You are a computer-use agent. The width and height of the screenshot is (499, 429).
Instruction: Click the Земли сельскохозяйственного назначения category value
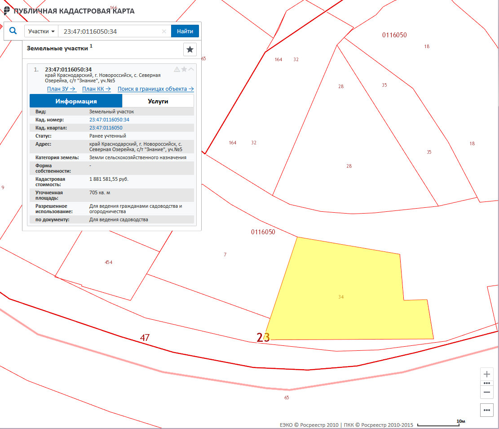tap(138, 157)
